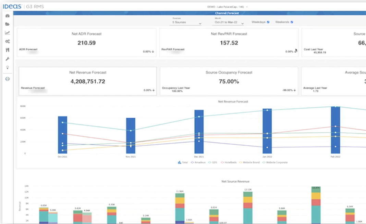Click the Feb 2022 total revenue bar
Screen dimensions: 366x224
tap(335, 130)
